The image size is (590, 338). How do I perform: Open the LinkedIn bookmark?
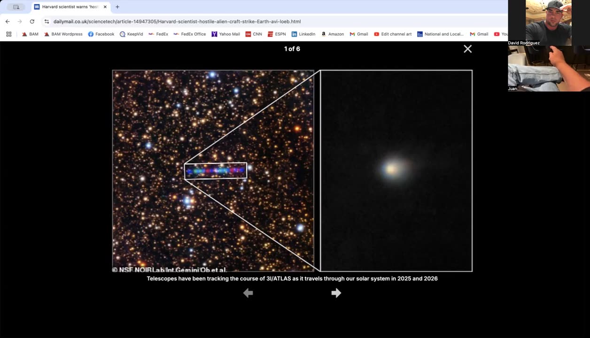[303, 34]
